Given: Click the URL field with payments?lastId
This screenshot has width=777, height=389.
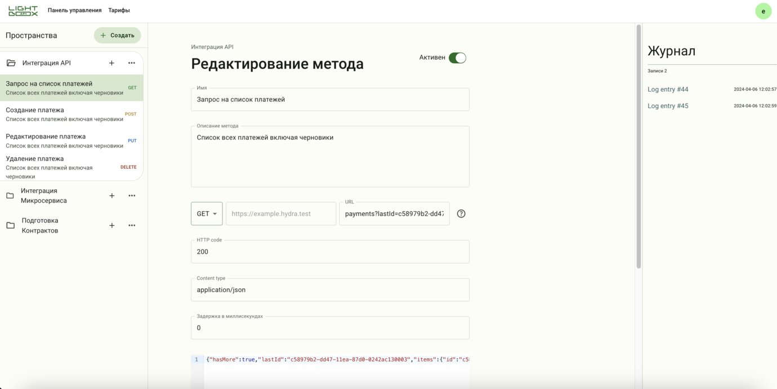Looking at the screenshot, I should [x=394, y=214].
